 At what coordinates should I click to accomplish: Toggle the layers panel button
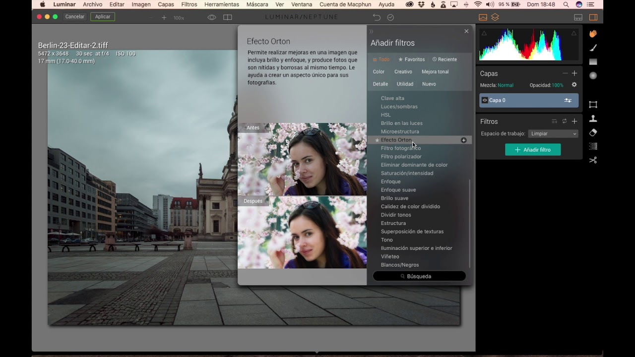[495, 17]
